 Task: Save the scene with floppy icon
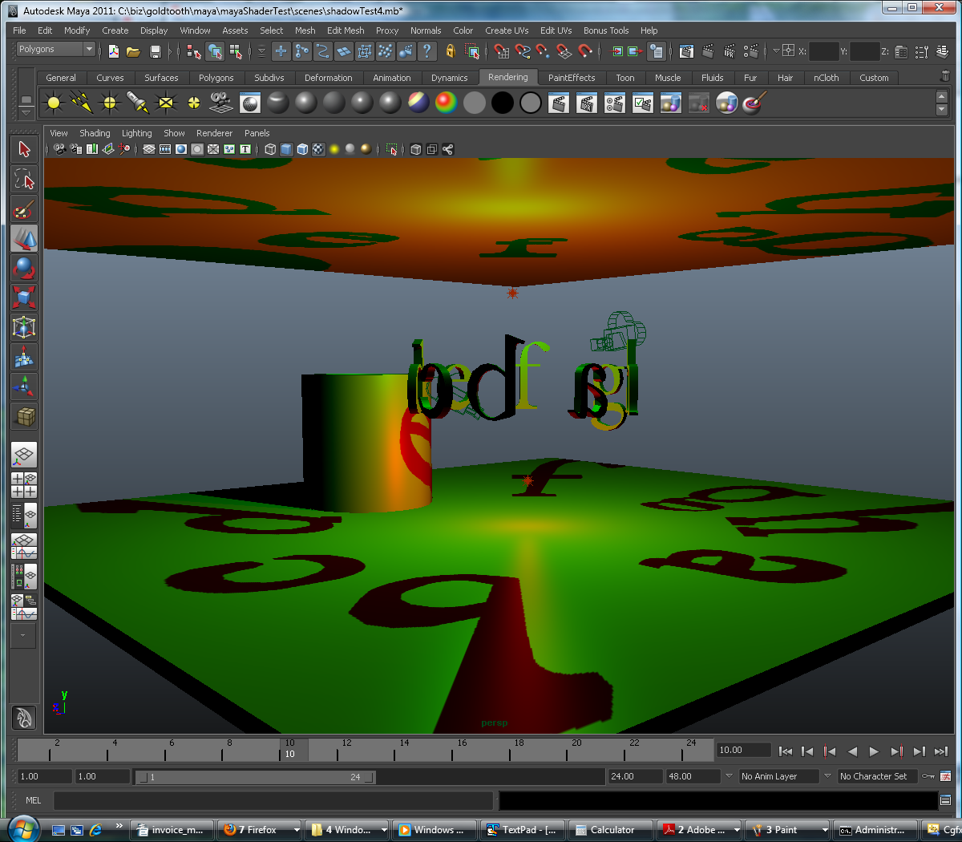coord(156,51)
